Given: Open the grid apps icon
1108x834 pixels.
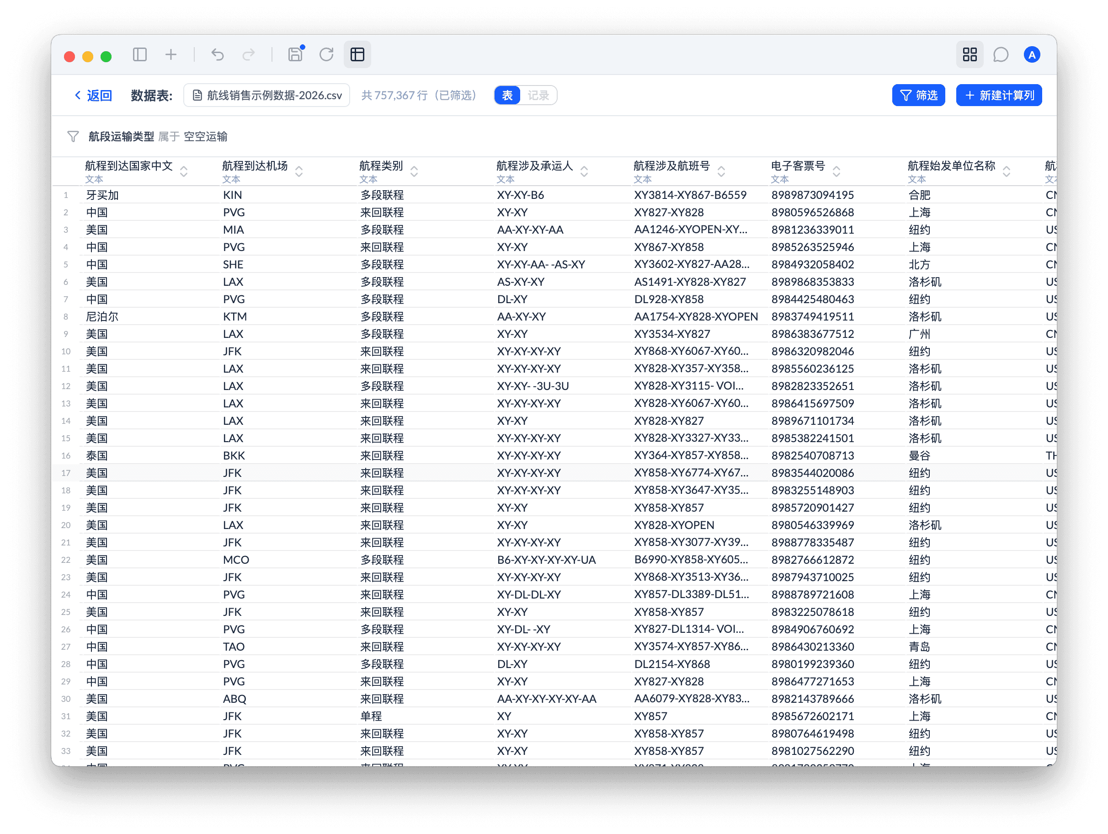Looking at the screenshot, I should point(970,54).
